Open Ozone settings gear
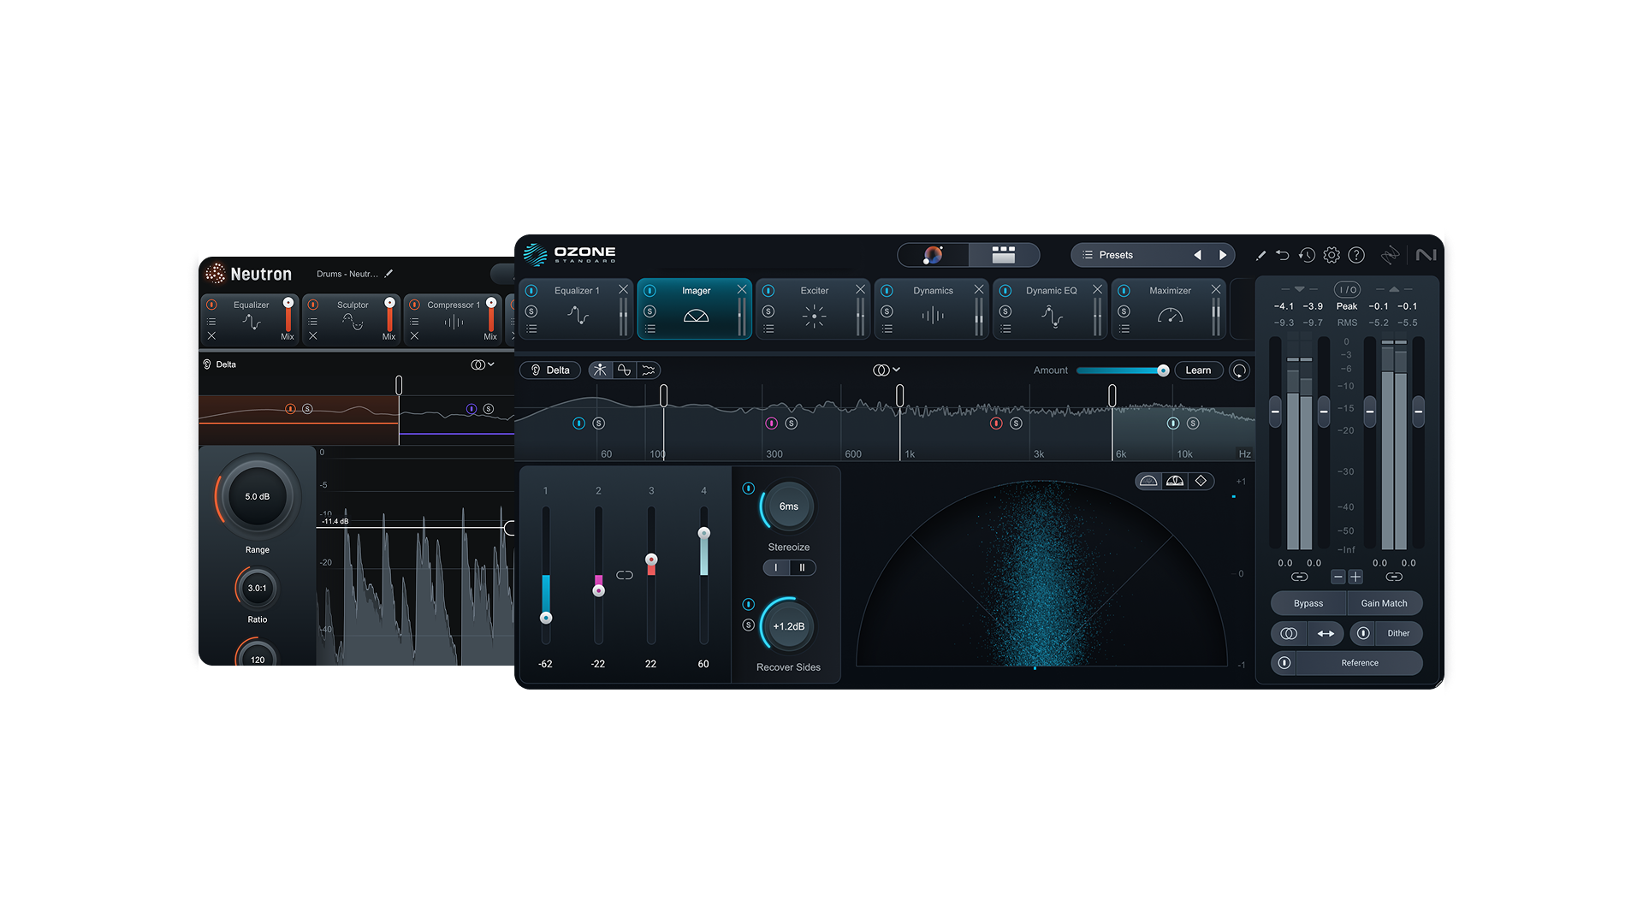This screenshot has width=1643, height=924. (x=1332, y=255)
